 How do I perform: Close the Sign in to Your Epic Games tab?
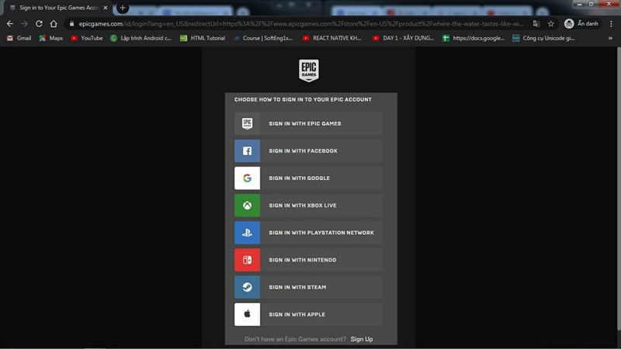(106, 8)
